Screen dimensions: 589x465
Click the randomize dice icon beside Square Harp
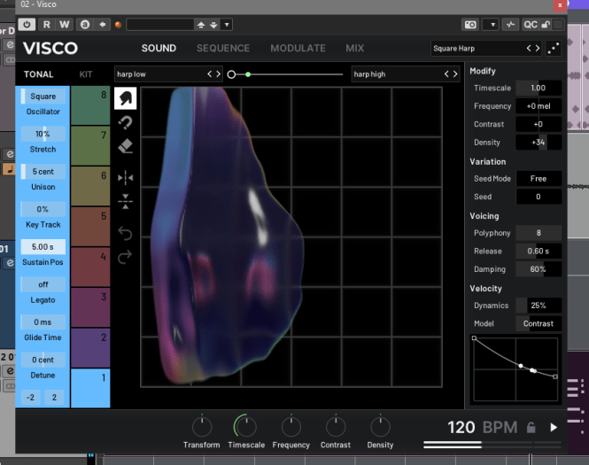554,49
